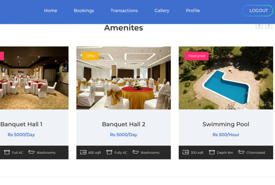Open the Banquet Hall 2 title link
The image size is (275, 185).
(124, 124)
